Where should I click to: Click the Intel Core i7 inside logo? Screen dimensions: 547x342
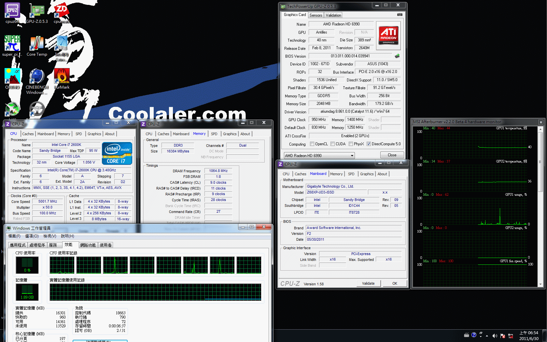coord(117,153)
